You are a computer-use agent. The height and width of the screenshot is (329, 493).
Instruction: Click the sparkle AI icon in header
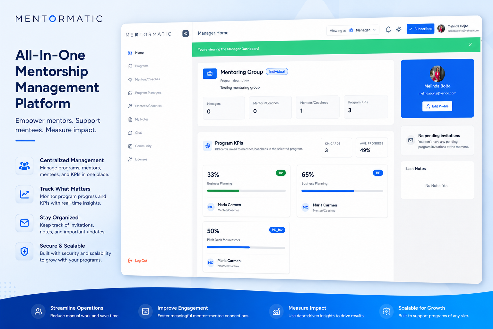[399, 29]
